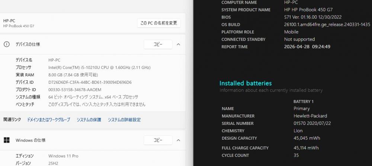
Task: Select the Windows 11 Pro edition value
Action: click(63, 156)
